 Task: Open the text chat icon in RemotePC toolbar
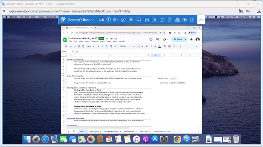click(x=139, y=20)
